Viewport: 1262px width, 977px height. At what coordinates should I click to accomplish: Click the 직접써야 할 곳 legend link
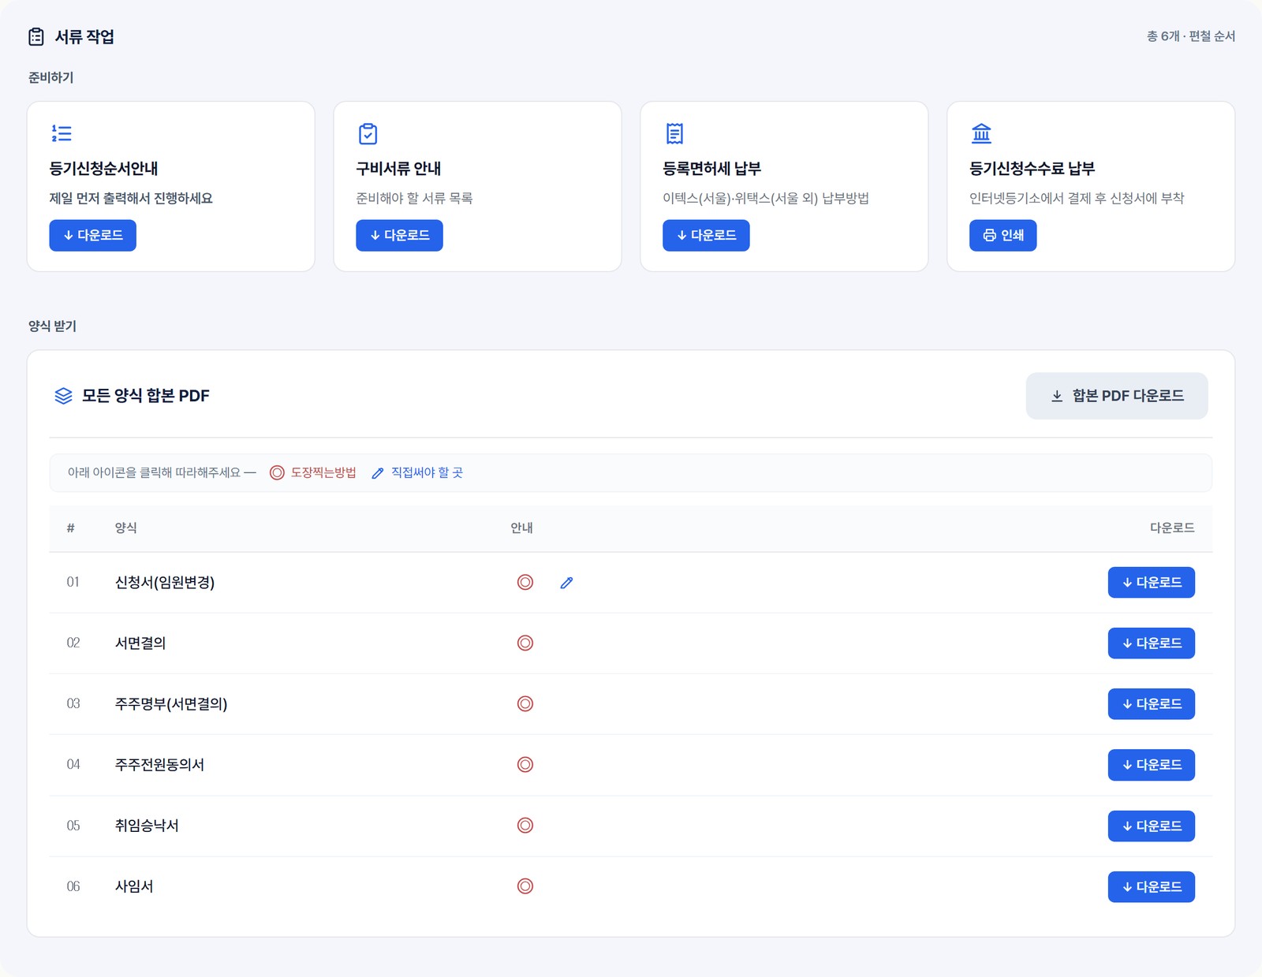pyautogui.click(x=427, y=472)
